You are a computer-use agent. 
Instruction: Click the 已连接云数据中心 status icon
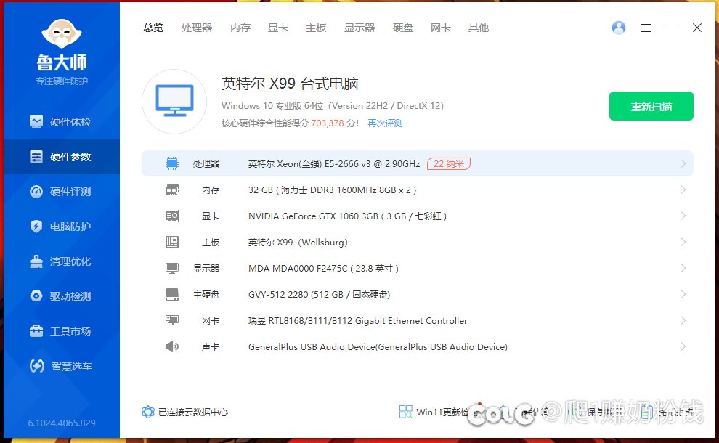point(147,412)
